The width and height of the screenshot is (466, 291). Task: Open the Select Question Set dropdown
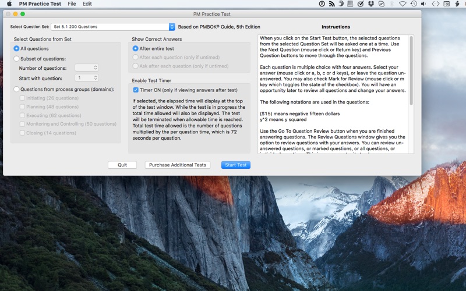tap(113, 27)
